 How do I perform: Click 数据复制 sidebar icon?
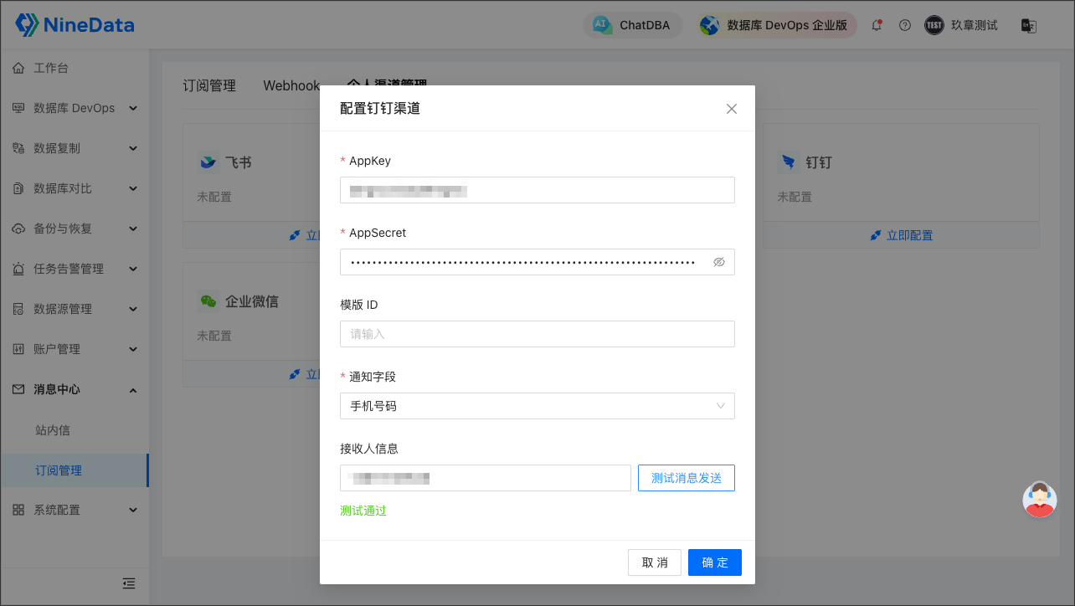(18, 148)
